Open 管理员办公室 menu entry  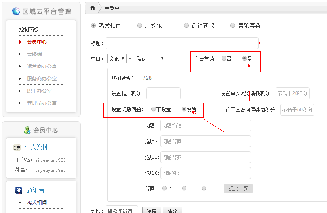[42, 103]
